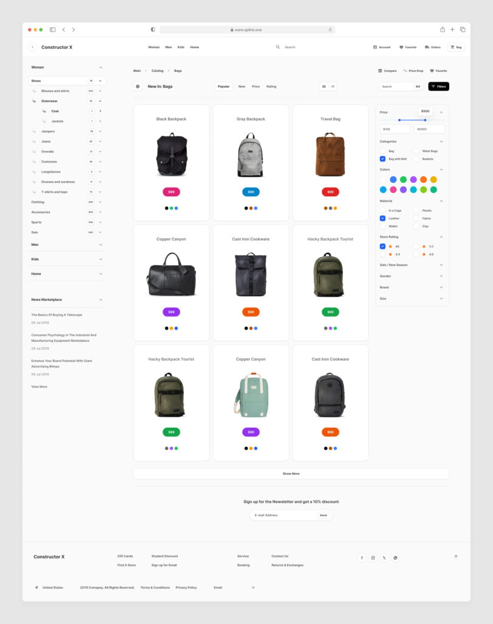Expand the Kids sidebar section
This screenshot has height=624, width=493.
point(100,259)
